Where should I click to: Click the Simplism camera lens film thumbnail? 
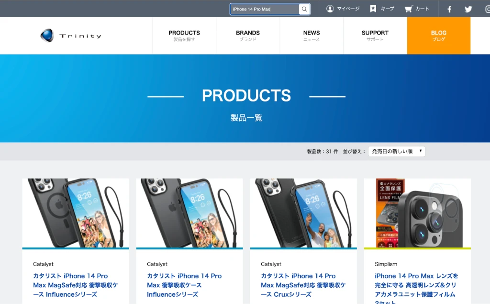(x=417, y=214)
